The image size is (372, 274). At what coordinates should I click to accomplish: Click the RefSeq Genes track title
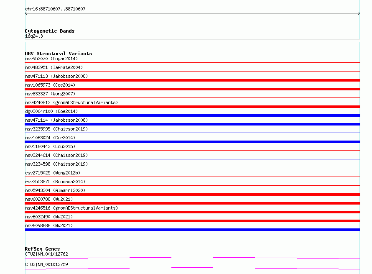pyautogui.click(x=42, y=249)
